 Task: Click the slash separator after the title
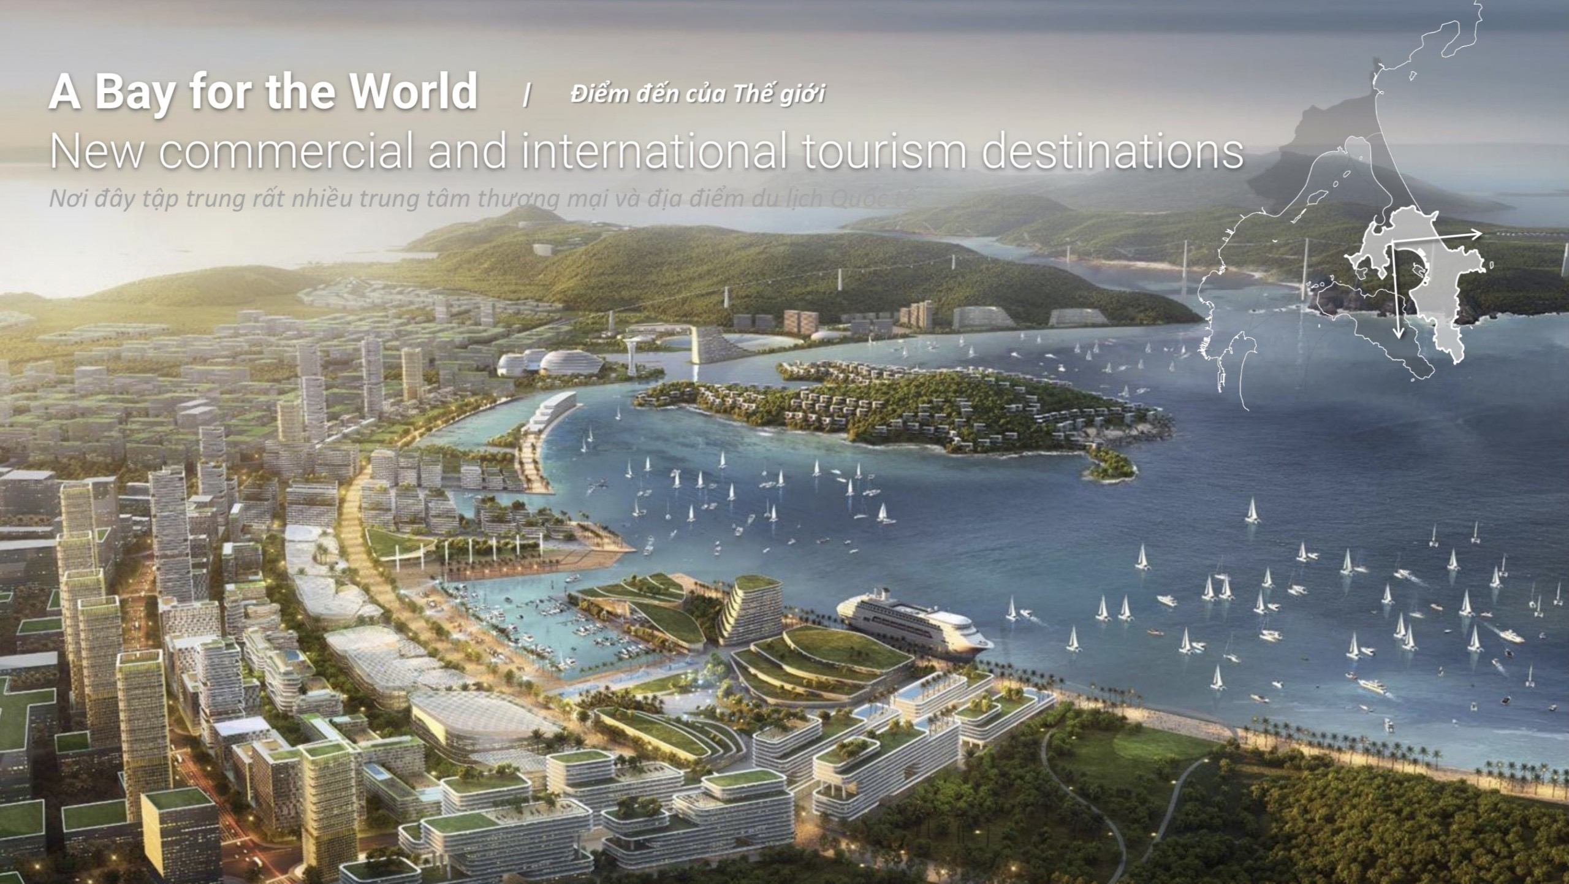tap(526, 96)
